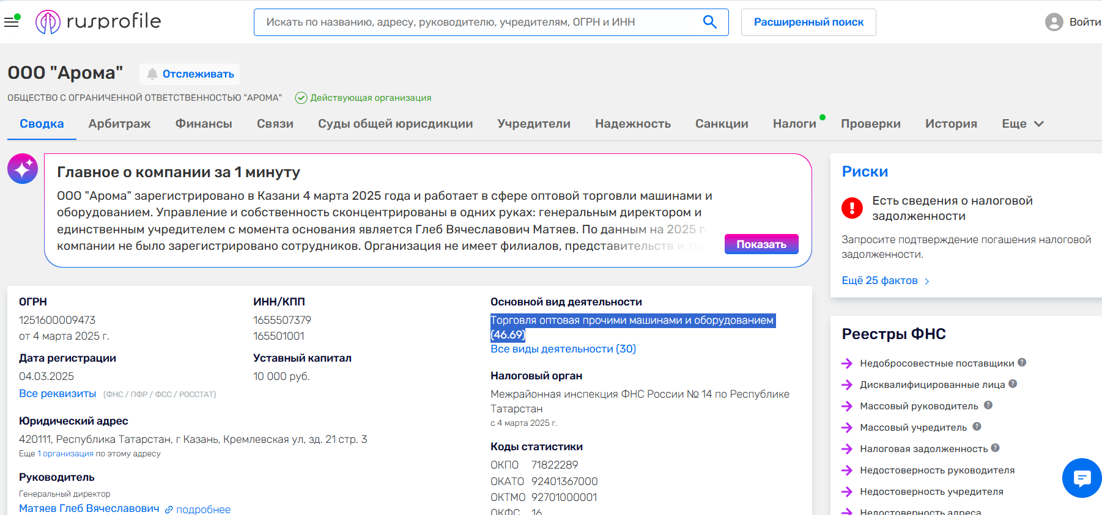Show help for Дисквалифицированные лица
Image resolution: width=1102 pixels, height=515 pixels.
coord(1013,384)
